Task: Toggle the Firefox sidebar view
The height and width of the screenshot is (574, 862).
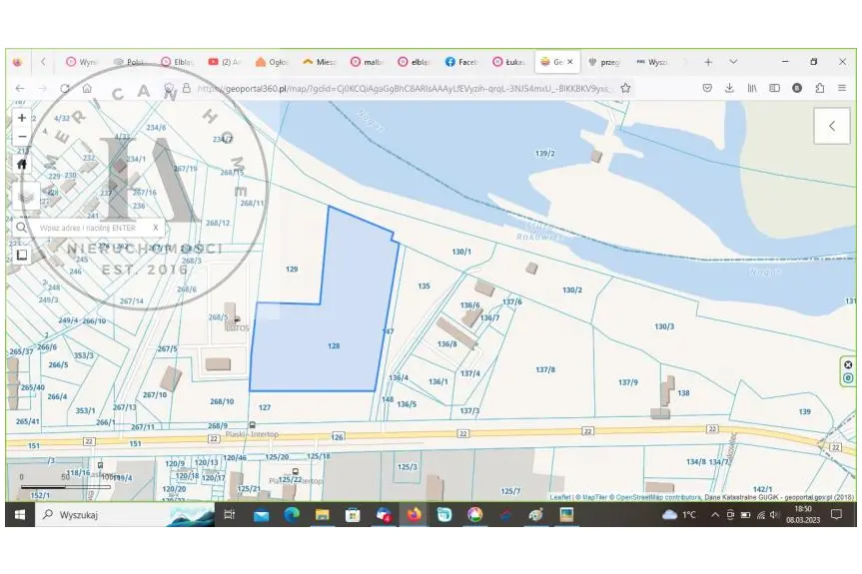Action: [x=774, y=88]
